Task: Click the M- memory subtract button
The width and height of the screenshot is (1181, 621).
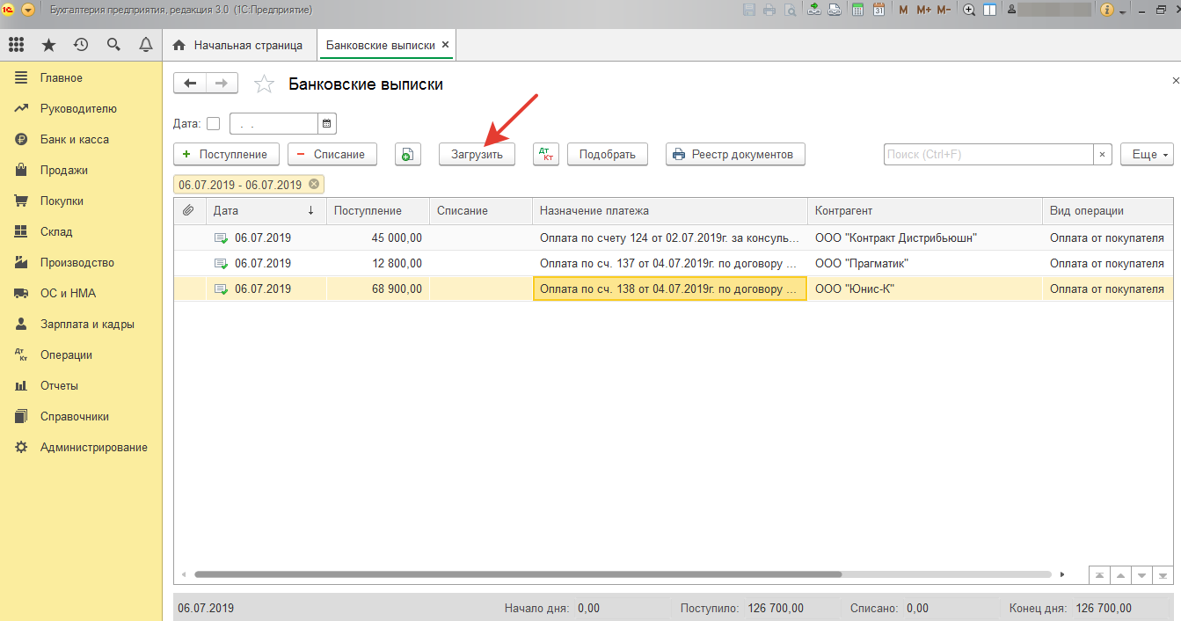Action: (x=944, y=10)
